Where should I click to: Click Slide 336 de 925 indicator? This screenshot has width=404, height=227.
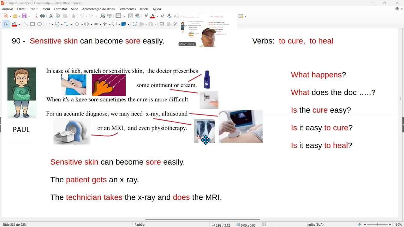point(14,224)
